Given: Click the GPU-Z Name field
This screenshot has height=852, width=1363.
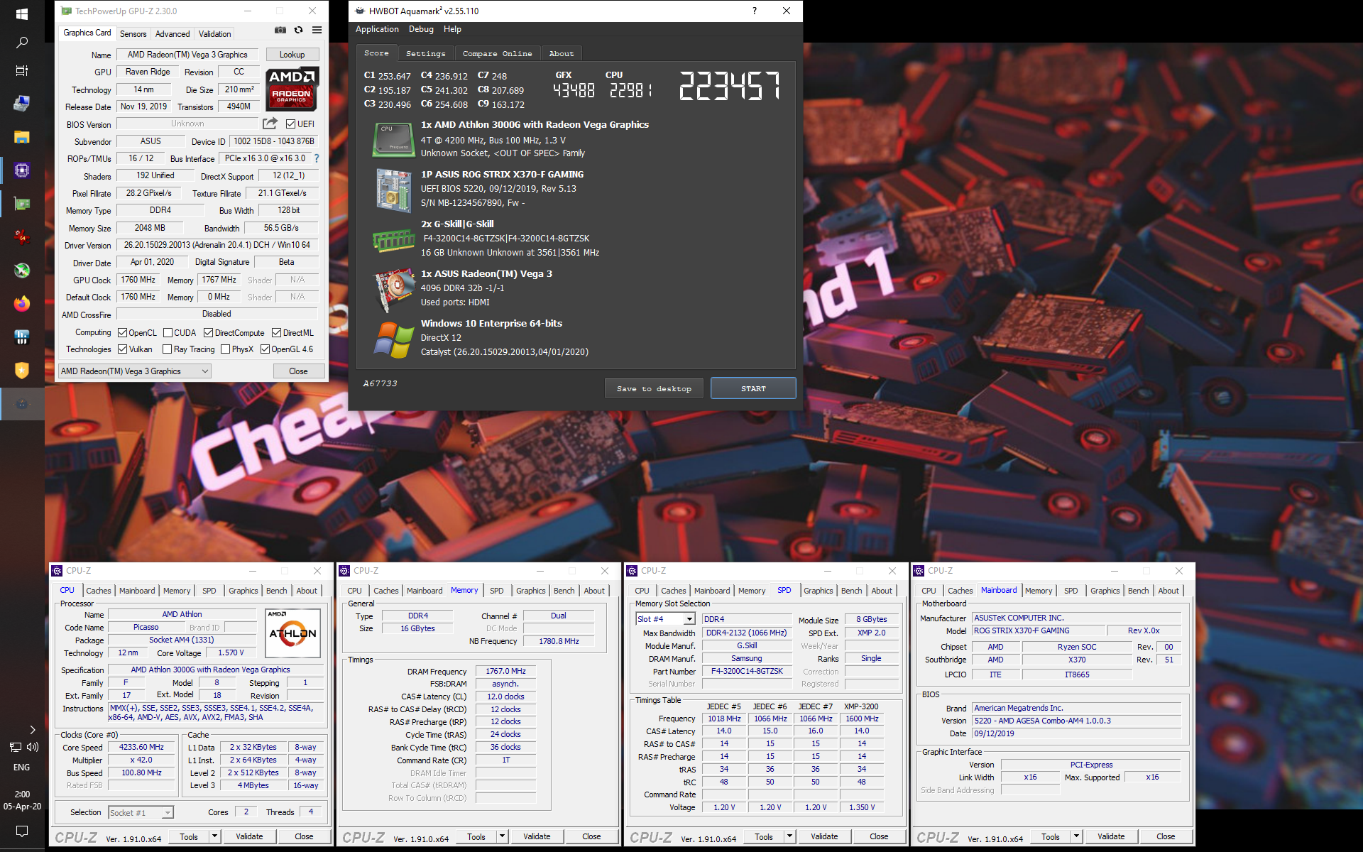Looking at the screenshot, I should point(187,55).
